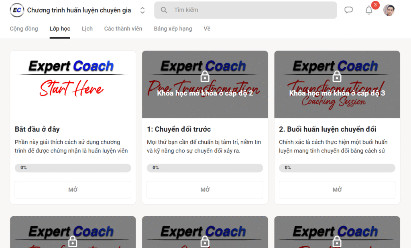This screenshot has width=411, height=248.
Task: Open the Start Here course thumbnail
Action: [73, 84]
